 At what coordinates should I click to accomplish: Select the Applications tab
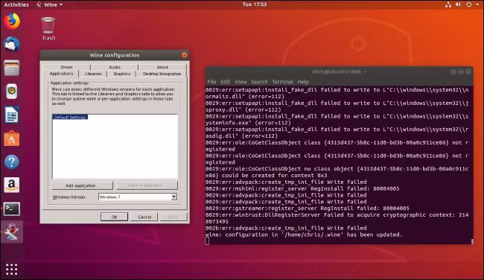(x=61, y=74)
